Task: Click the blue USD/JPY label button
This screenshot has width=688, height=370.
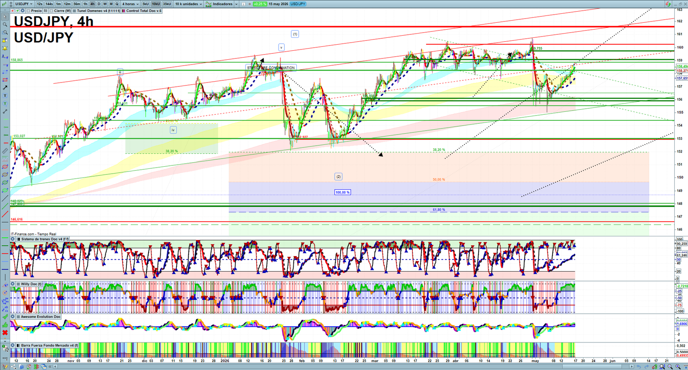Action: [298, 4]
